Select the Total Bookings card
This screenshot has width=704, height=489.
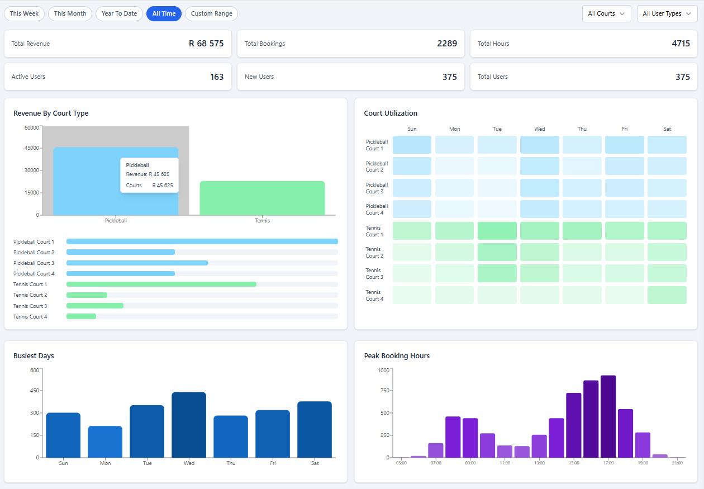[350, 44]
